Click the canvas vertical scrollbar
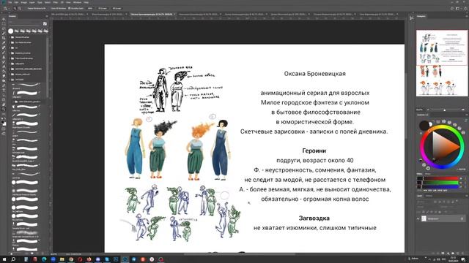The width and height of the screenshot is (469, 263). tap(406, 107)
